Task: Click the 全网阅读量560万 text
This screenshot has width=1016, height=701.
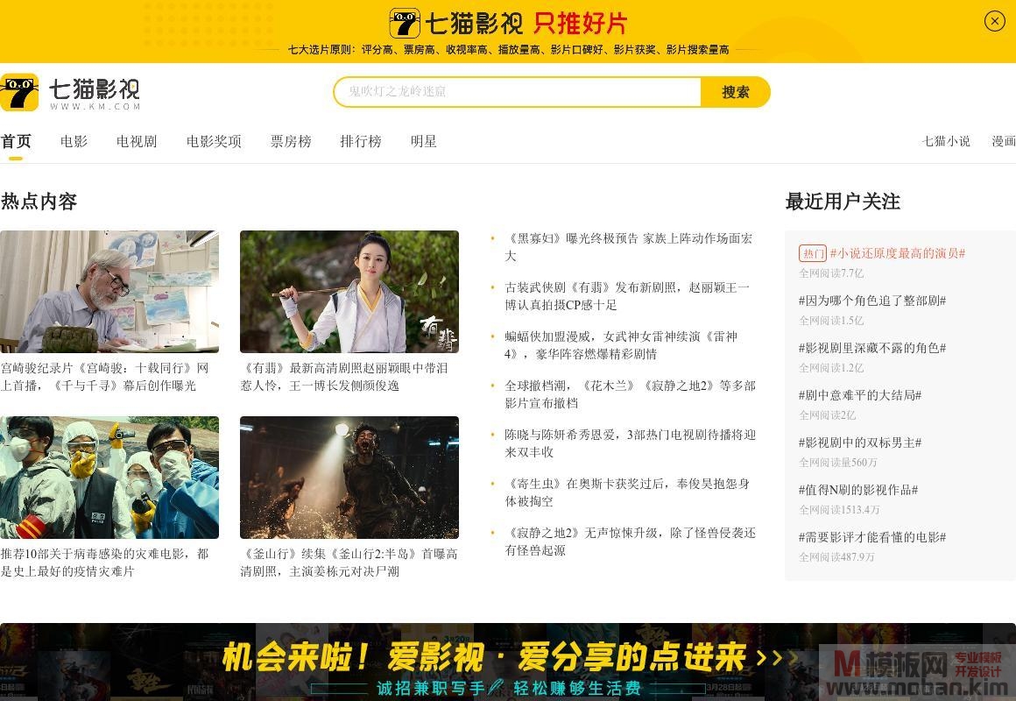Action: 838,463
